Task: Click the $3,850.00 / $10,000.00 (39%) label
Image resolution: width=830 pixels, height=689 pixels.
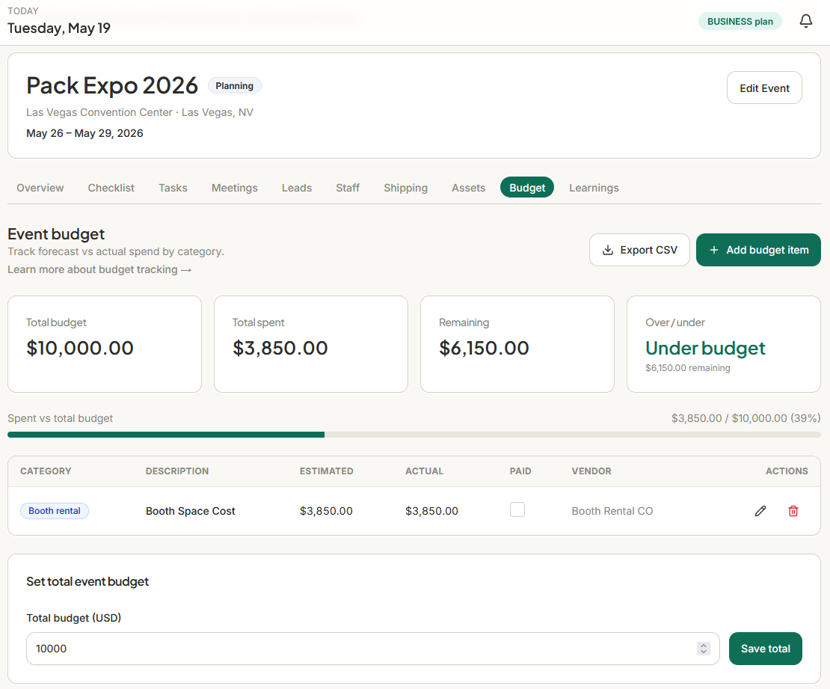Action: [x=746, y=418]
